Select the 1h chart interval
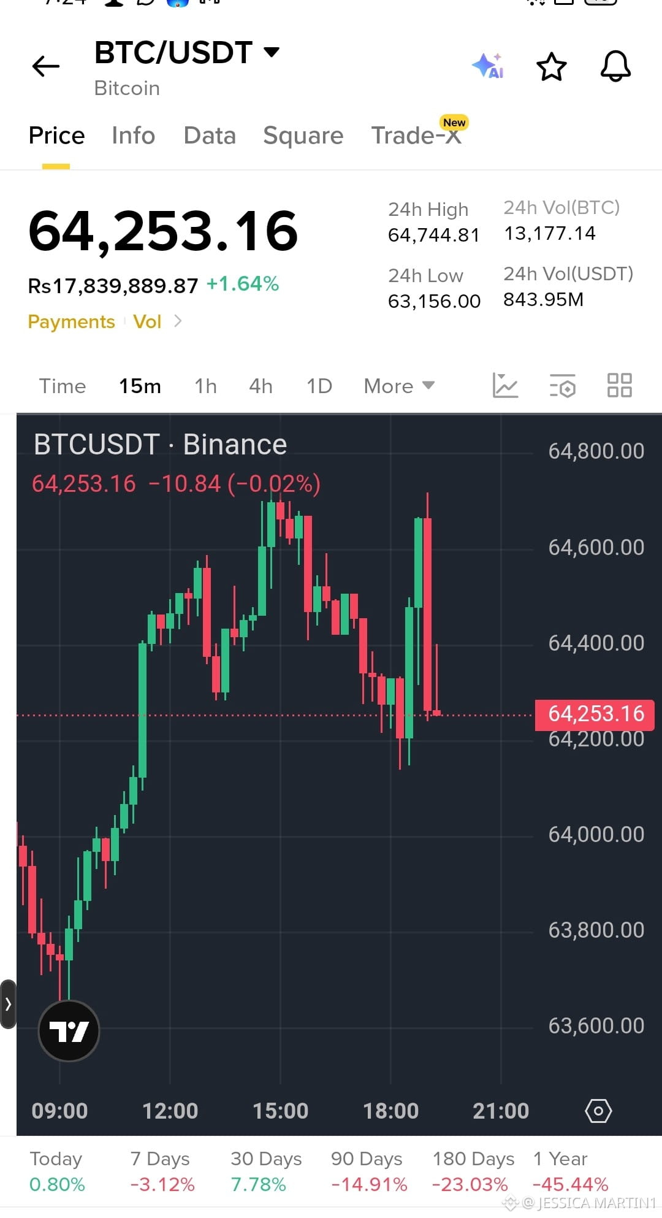 205,386
